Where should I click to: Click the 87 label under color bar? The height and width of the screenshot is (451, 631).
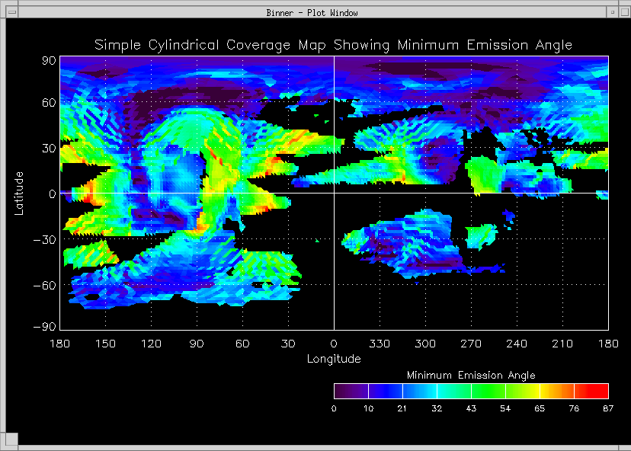(607, 409)
